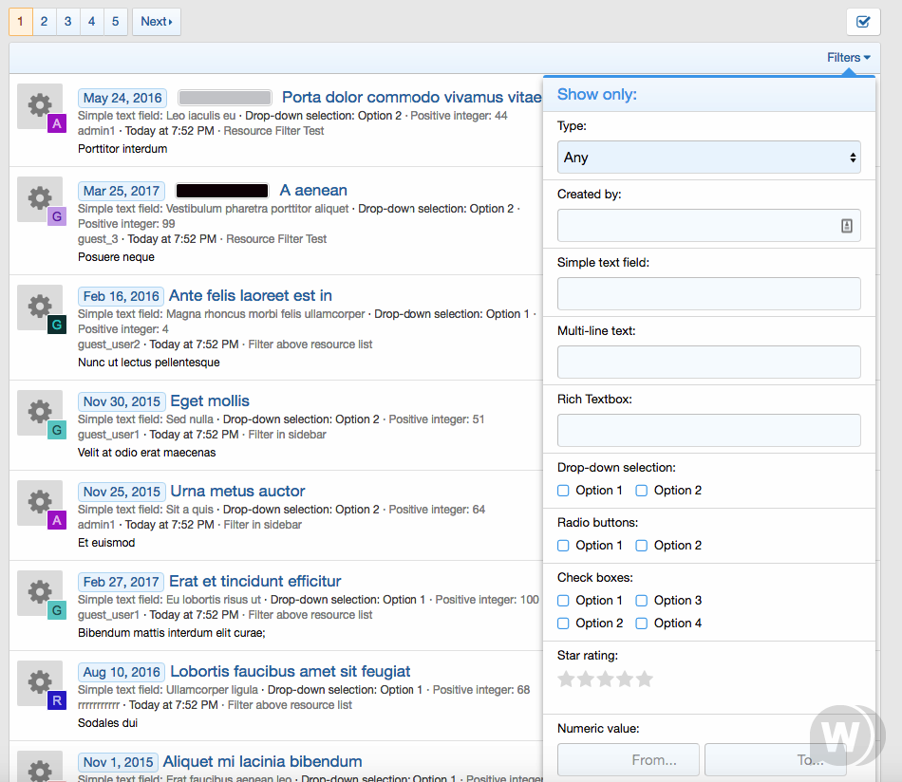Click the contact icon in Created by field
The image size is (902, 782).
(846, 225)
